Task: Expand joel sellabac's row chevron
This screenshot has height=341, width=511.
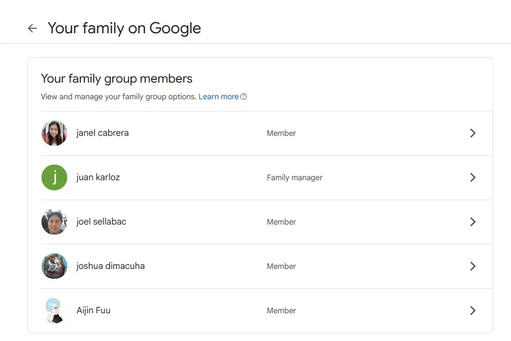Action: click(473, 222)
